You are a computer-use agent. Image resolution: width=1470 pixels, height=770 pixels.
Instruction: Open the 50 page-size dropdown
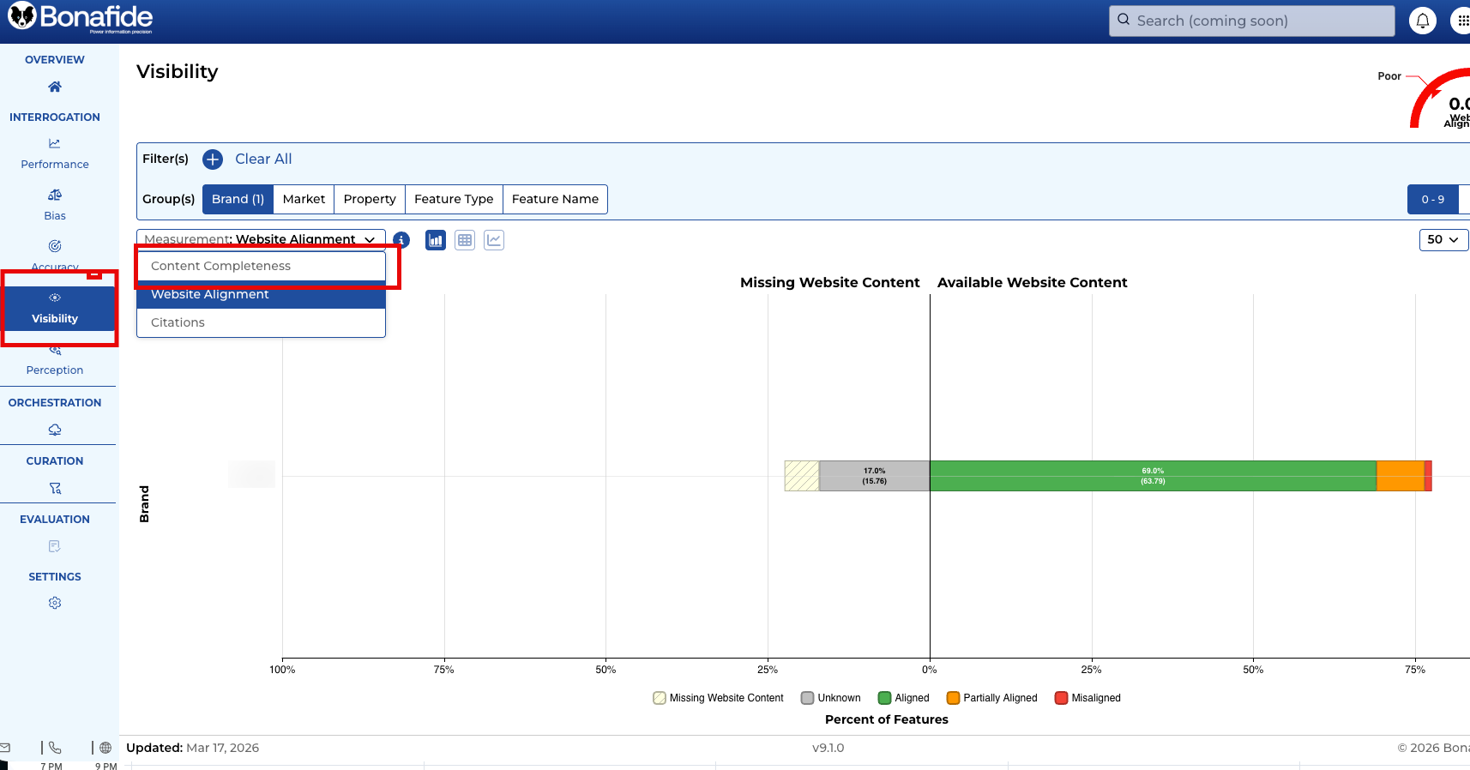tap(1443, 240)
